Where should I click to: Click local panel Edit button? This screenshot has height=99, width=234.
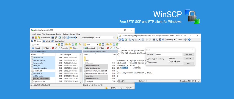[46, 48]
